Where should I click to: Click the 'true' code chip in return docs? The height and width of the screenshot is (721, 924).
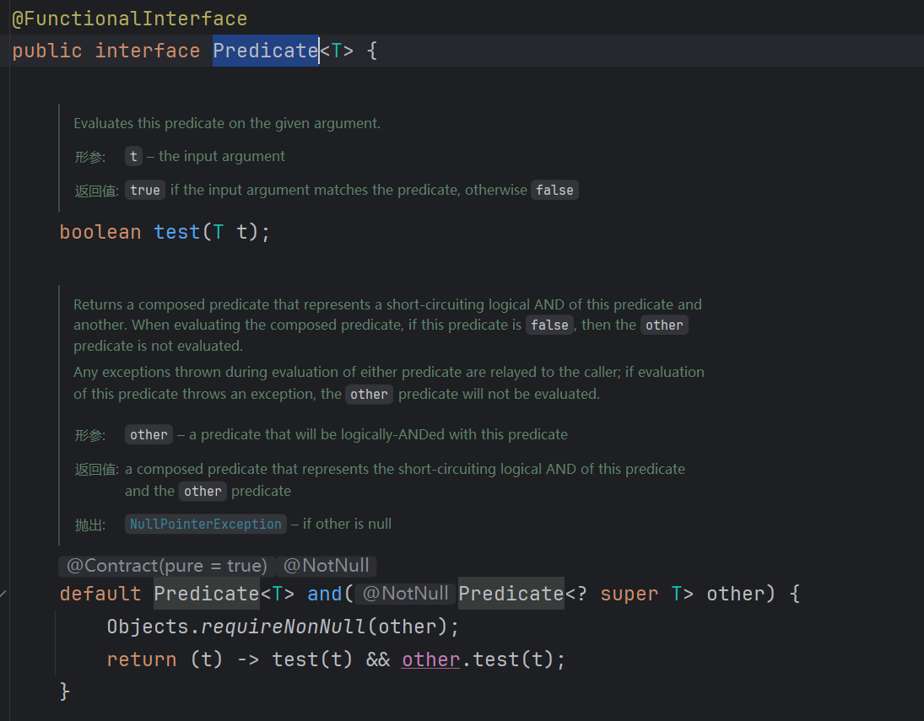point(145,191)
